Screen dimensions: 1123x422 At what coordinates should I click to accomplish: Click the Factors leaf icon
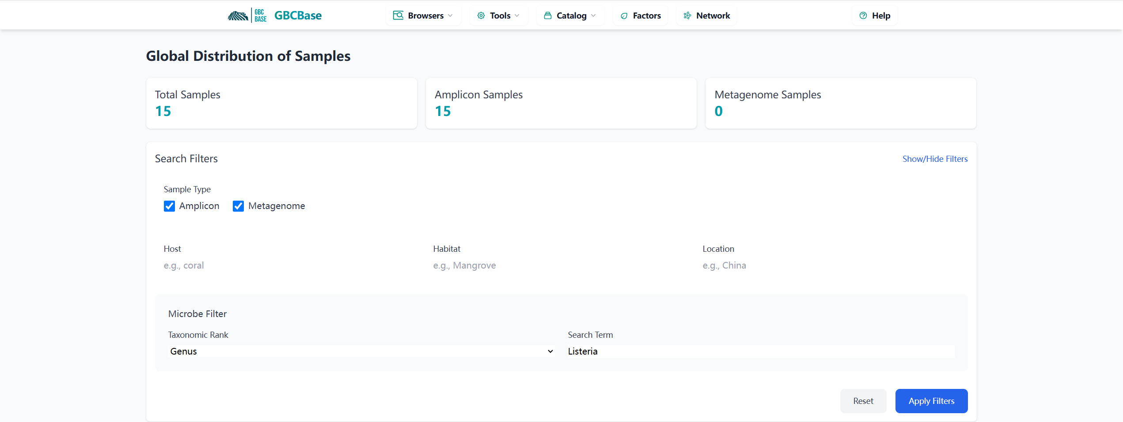624,16
